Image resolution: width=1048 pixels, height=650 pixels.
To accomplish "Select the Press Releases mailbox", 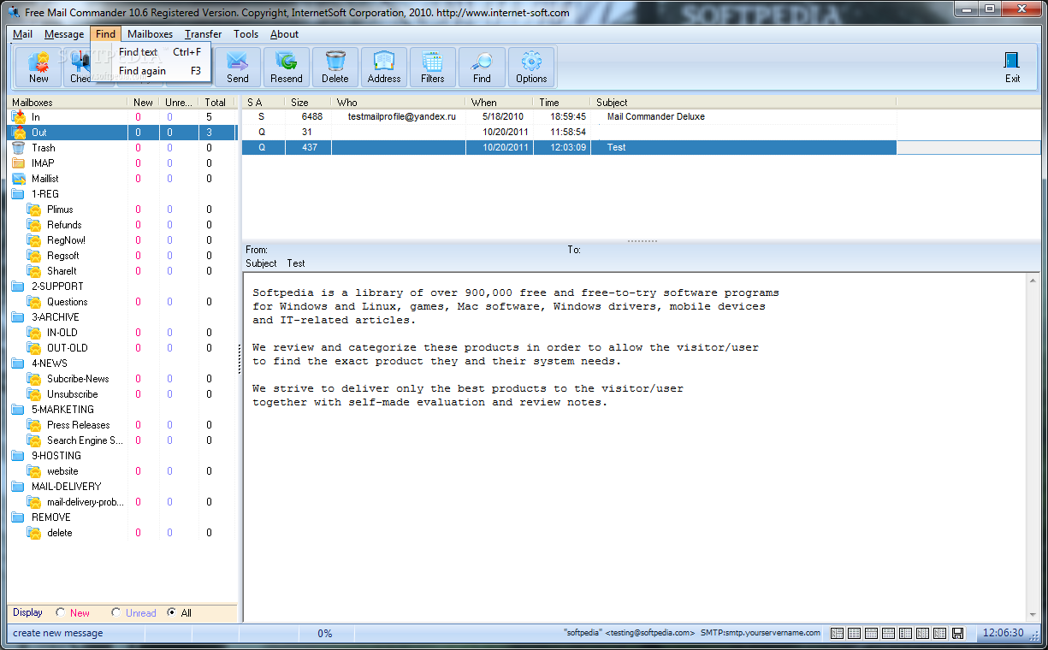I will coord(78,425).
